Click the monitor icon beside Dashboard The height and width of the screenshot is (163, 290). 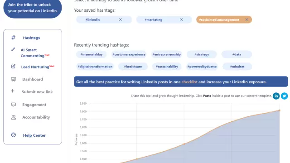point(14,79)
